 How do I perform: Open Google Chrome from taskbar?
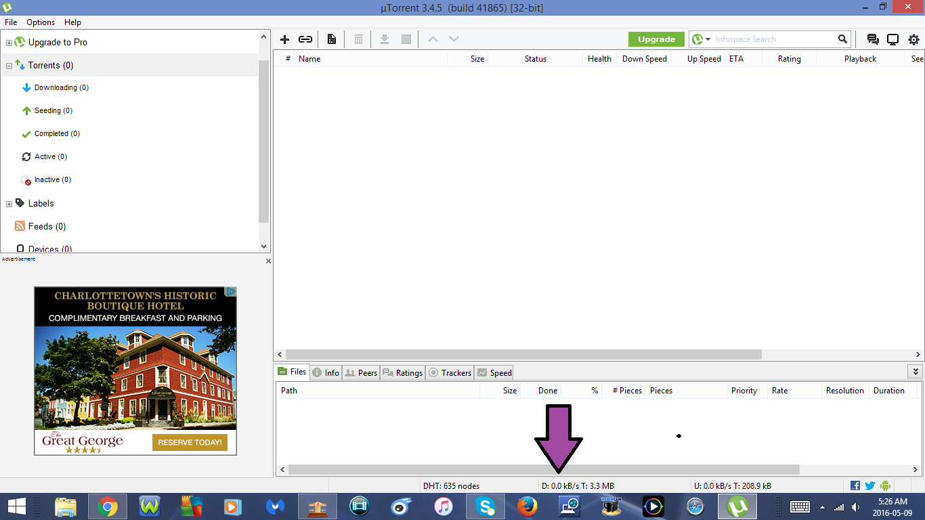[x=107, y=506]
